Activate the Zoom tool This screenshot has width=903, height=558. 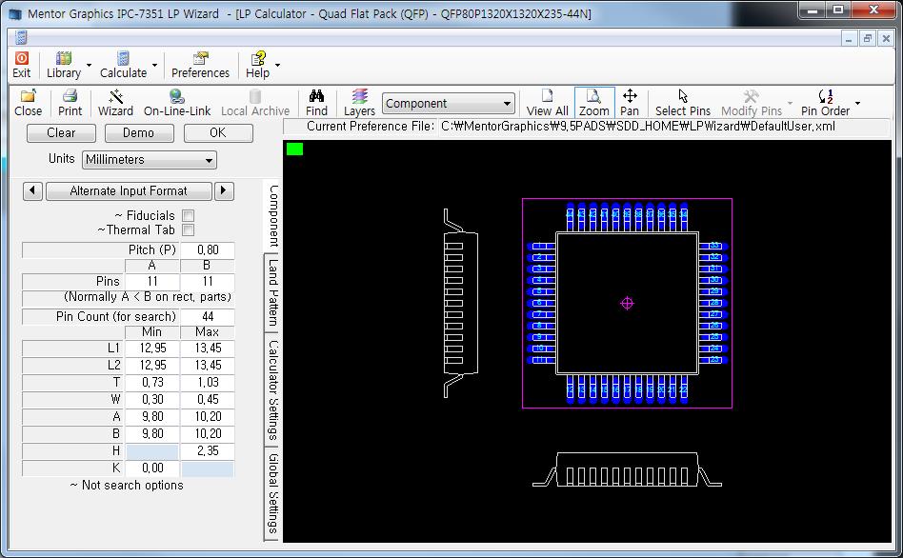pyautogui.click(x=594, y=104)
